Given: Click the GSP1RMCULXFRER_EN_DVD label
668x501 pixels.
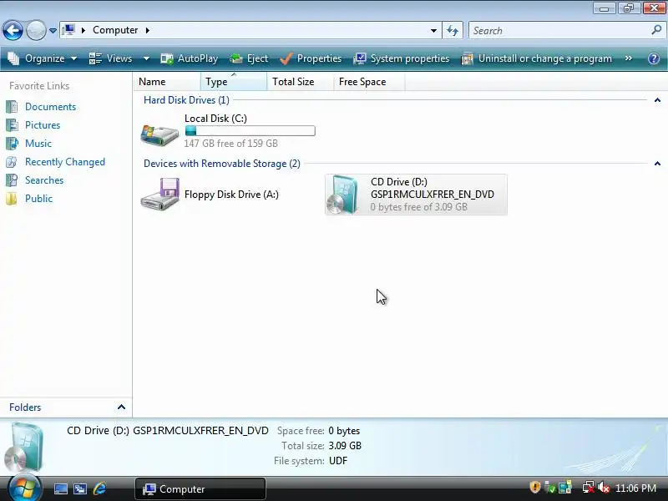Looking at the screenshot, I should coord(433,195).
